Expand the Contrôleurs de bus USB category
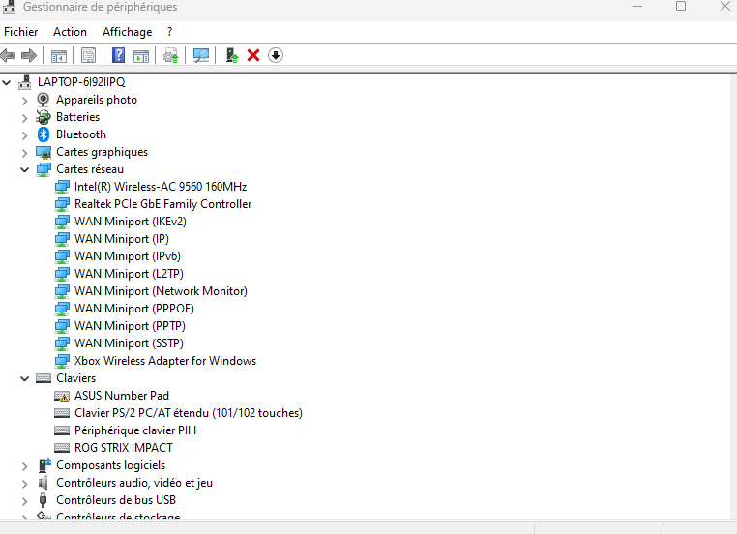Viewport: 737px width, 534px height. coord(24,501)
